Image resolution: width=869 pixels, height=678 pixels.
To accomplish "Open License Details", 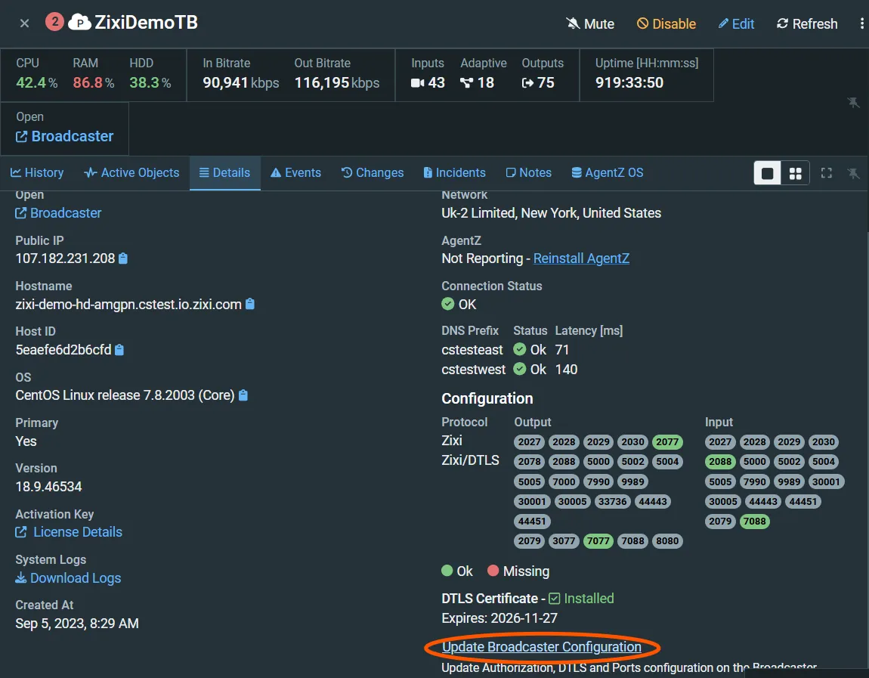I will 69,532.
